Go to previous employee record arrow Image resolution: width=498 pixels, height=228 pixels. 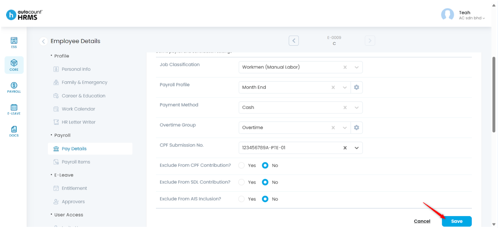[x=294, y=41]
